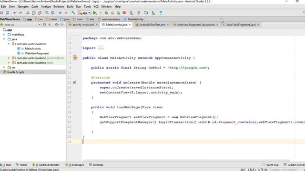
Task: Click the red Stop button
Action: click(x=124, y=13)
